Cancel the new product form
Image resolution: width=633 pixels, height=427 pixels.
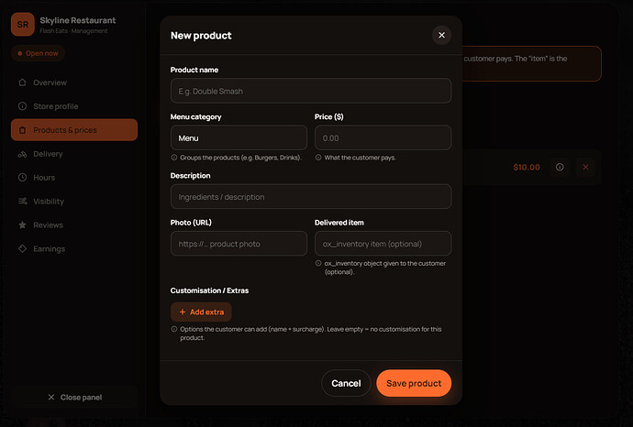tap(346, 383)
